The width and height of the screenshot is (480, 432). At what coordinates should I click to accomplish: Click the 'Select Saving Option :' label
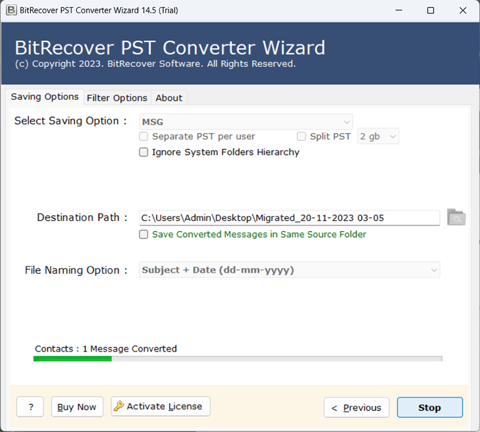point(71,121)
